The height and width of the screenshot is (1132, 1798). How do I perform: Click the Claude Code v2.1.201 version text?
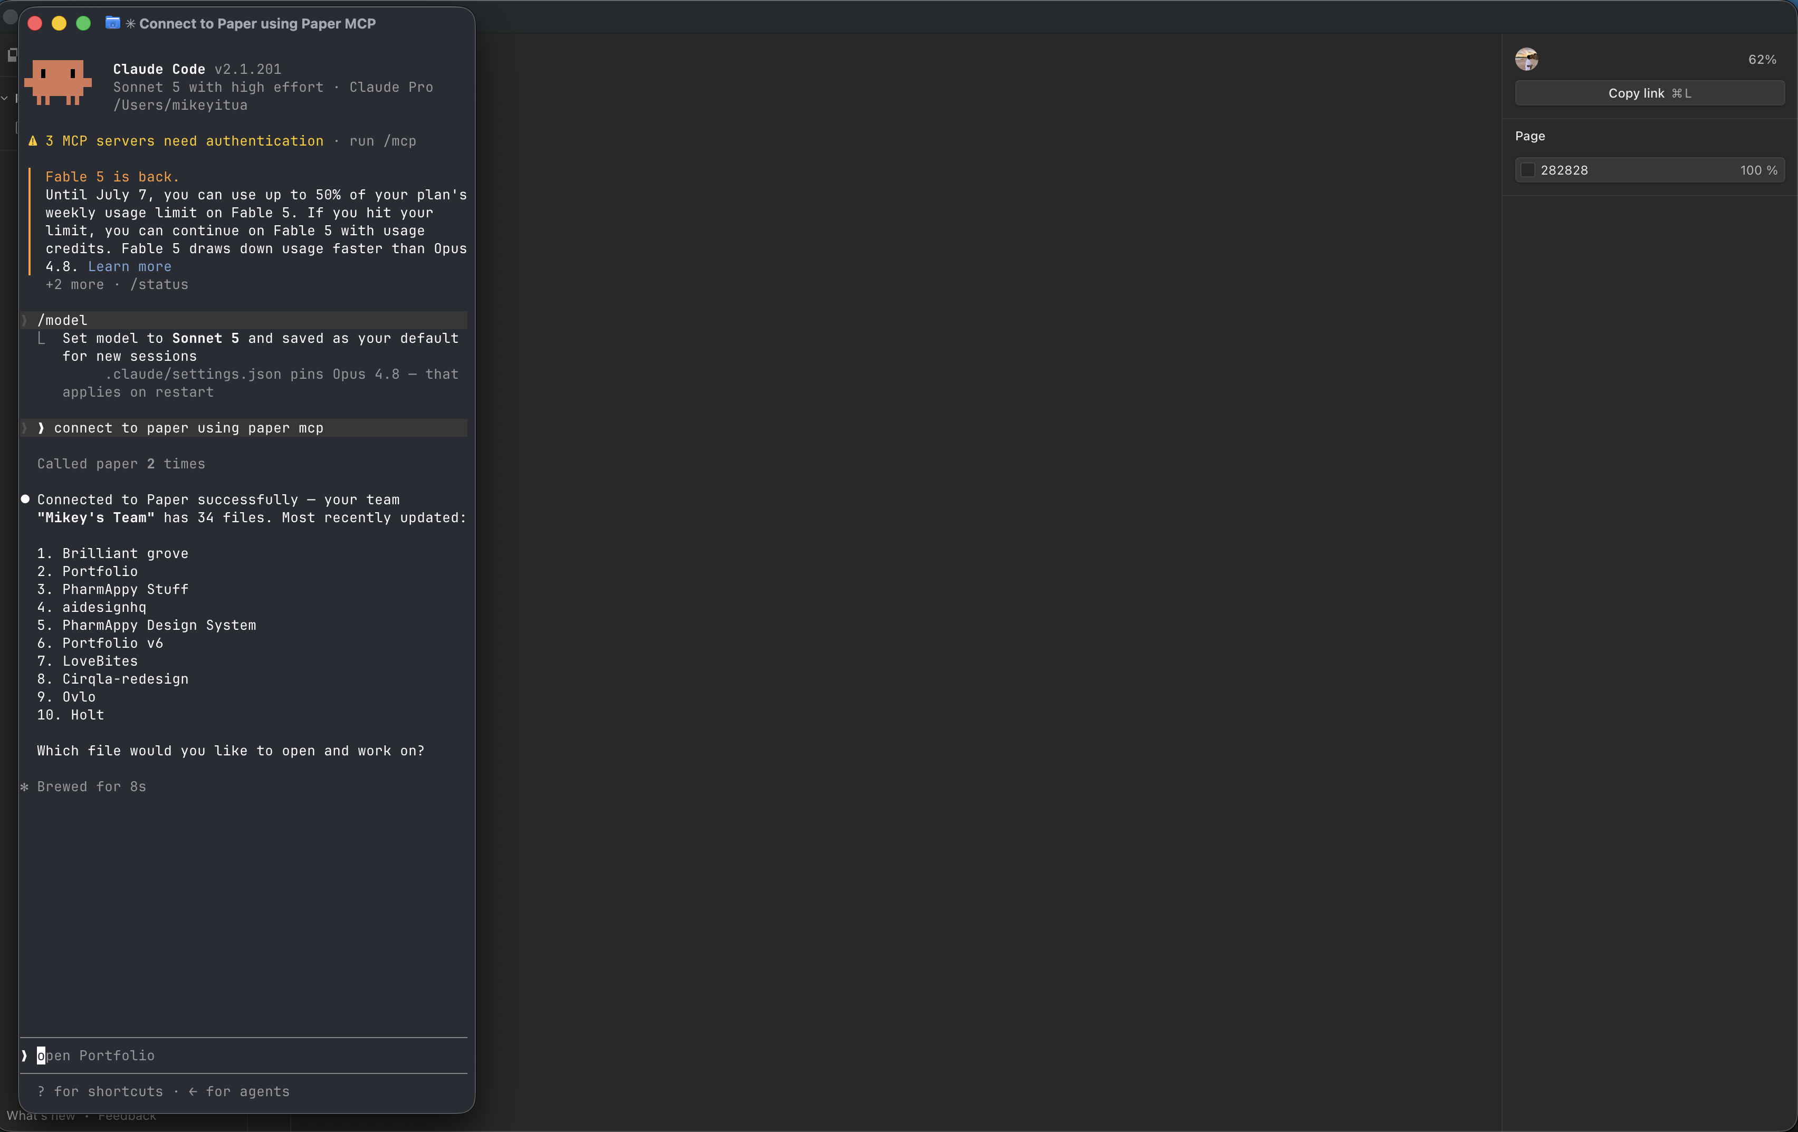(x=197, y=70)
